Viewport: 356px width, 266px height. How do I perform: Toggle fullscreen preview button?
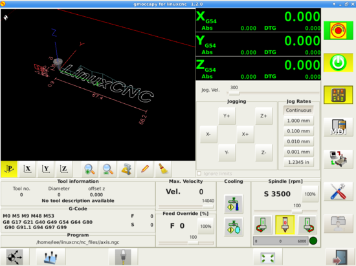268,257
